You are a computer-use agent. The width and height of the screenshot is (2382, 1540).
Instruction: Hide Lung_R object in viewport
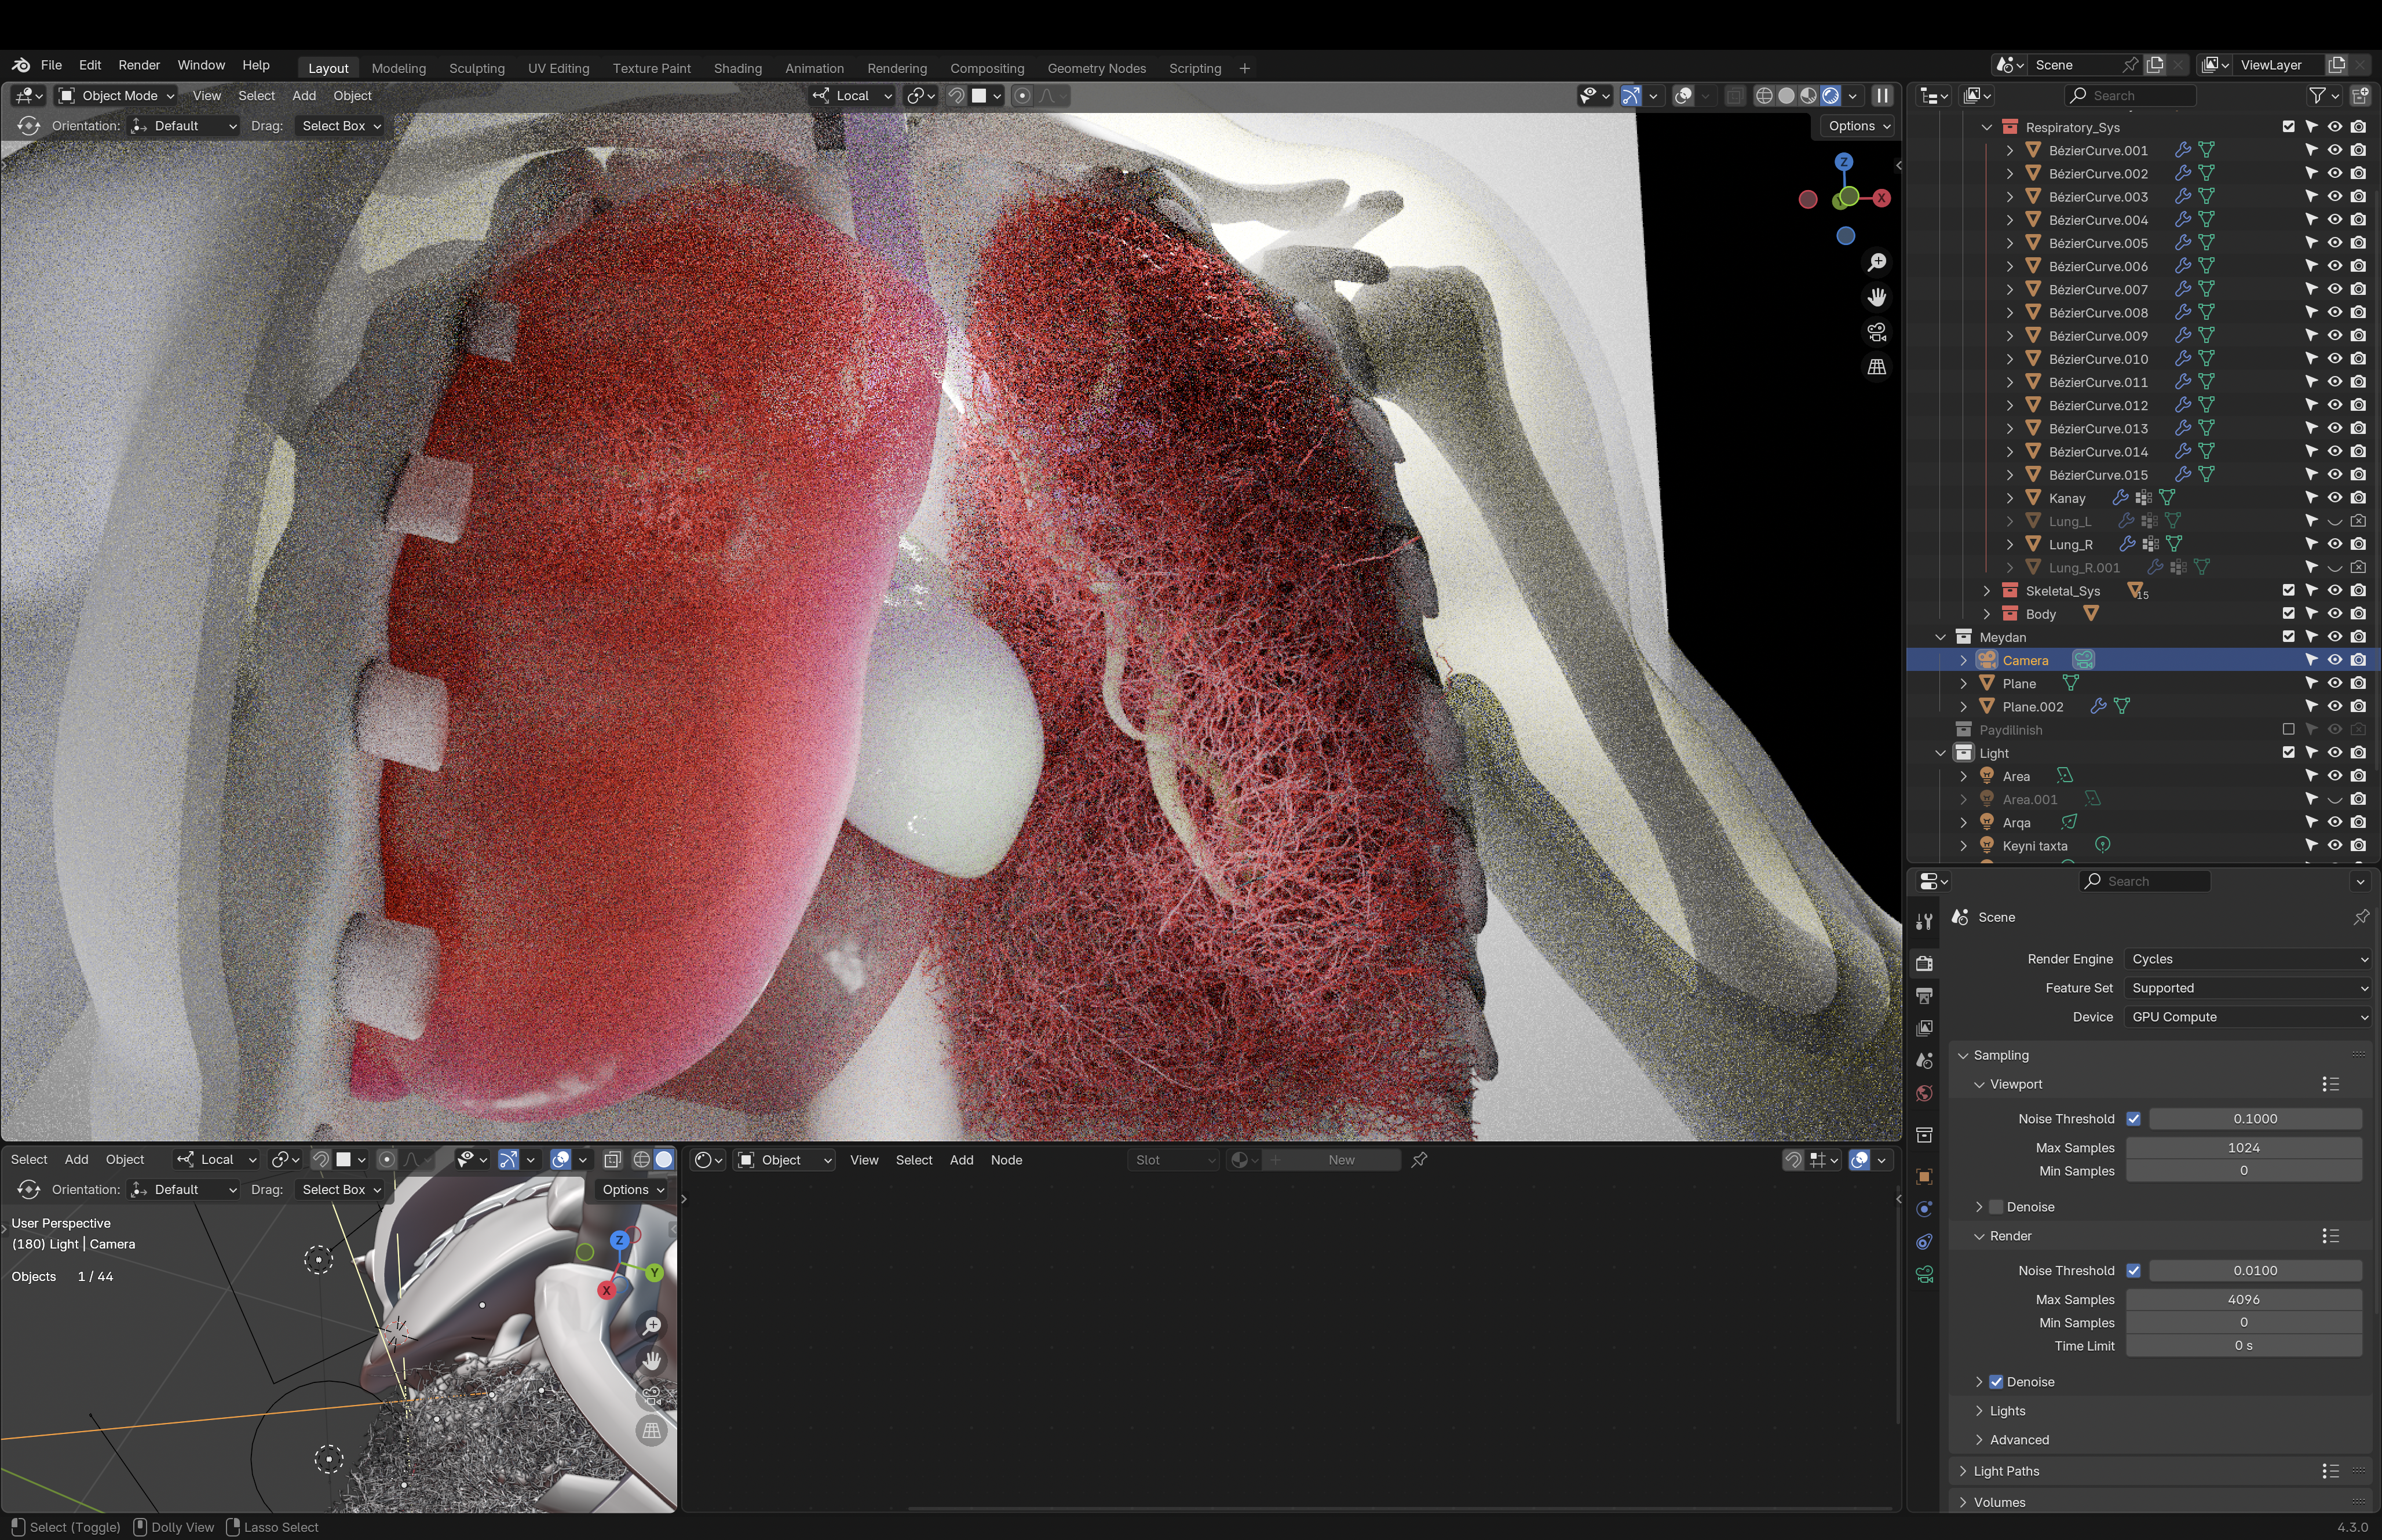coord(2334,544)
